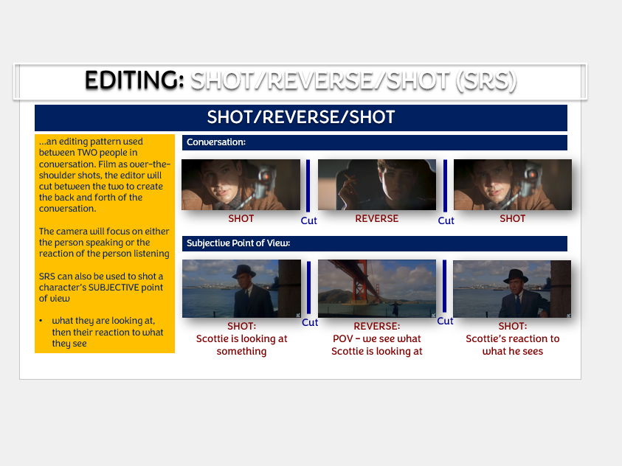Select the third conversation thumbnail above last SHOT

(x=513, y=184)
